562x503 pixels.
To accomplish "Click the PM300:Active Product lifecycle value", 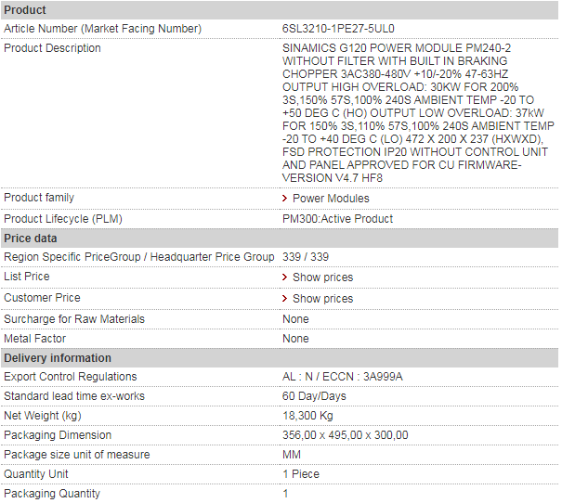I will tap(337, 219).
